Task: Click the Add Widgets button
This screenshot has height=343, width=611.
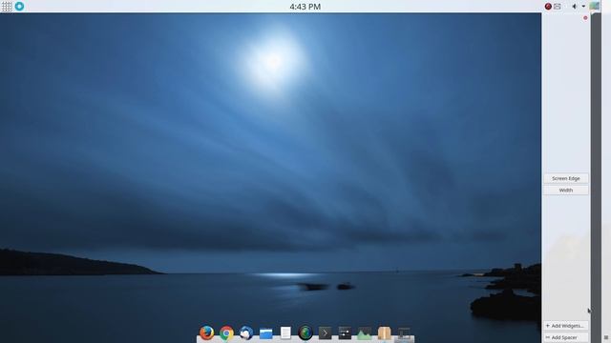Action: [x=566, y=326]
